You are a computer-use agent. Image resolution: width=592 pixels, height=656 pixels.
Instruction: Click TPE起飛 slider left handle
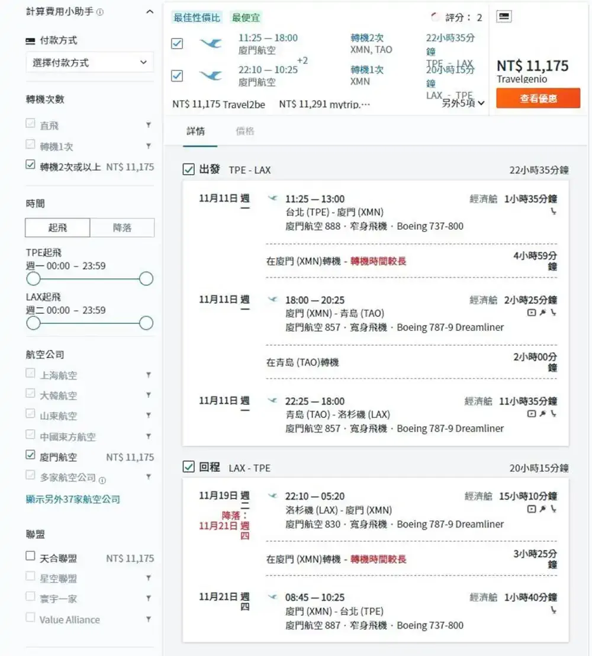[34, 279]
